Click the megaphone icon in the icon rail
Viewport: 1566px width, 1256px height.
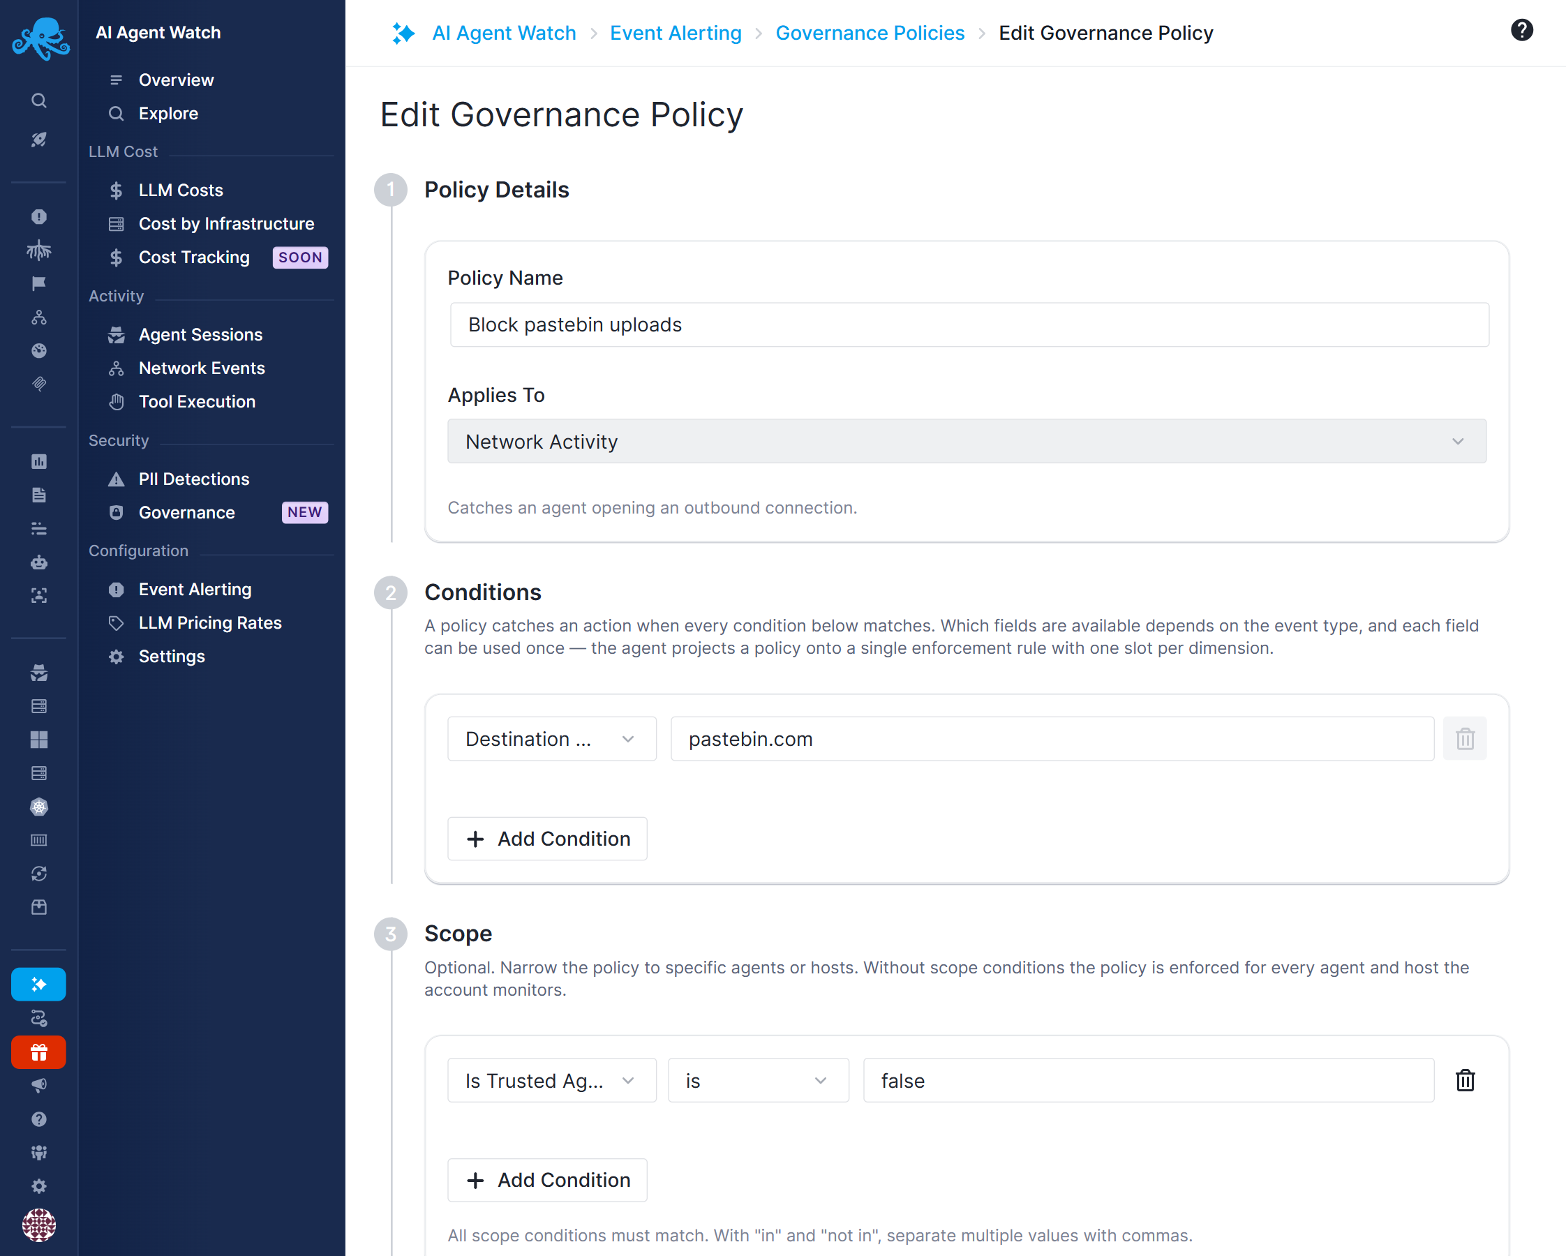pos(39,1085)
